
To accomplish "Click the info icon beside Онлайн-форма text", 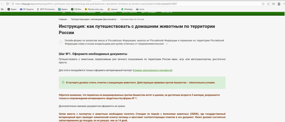I will 61,42.
